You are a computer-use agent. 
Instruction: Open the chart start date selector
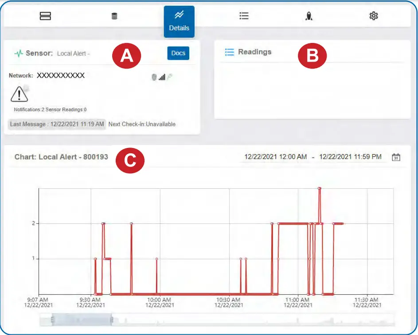pyautogui.click(x=275, y=156)
